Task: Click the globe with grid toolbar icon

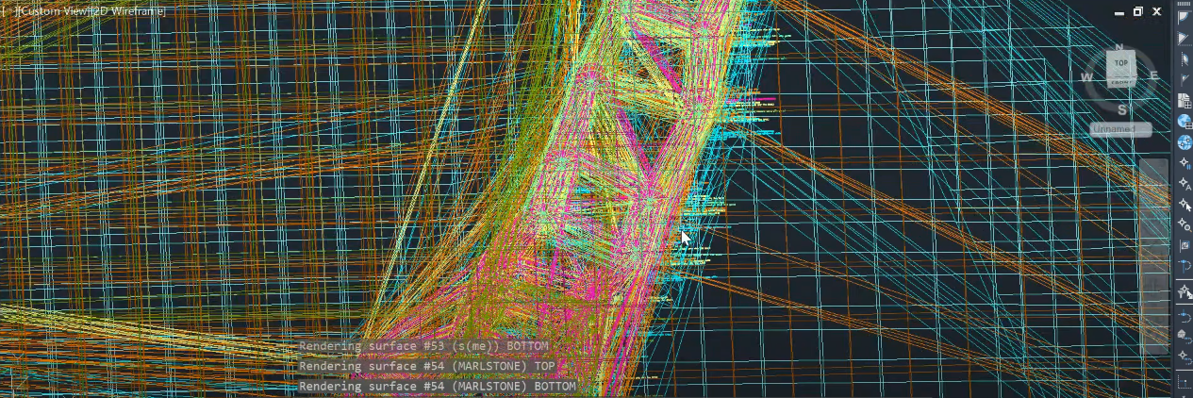Action: 1185,121
